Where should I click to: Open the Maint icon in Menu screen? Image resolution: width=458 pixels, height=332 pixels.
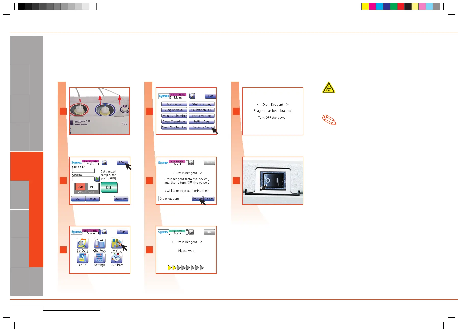(116, 243)
